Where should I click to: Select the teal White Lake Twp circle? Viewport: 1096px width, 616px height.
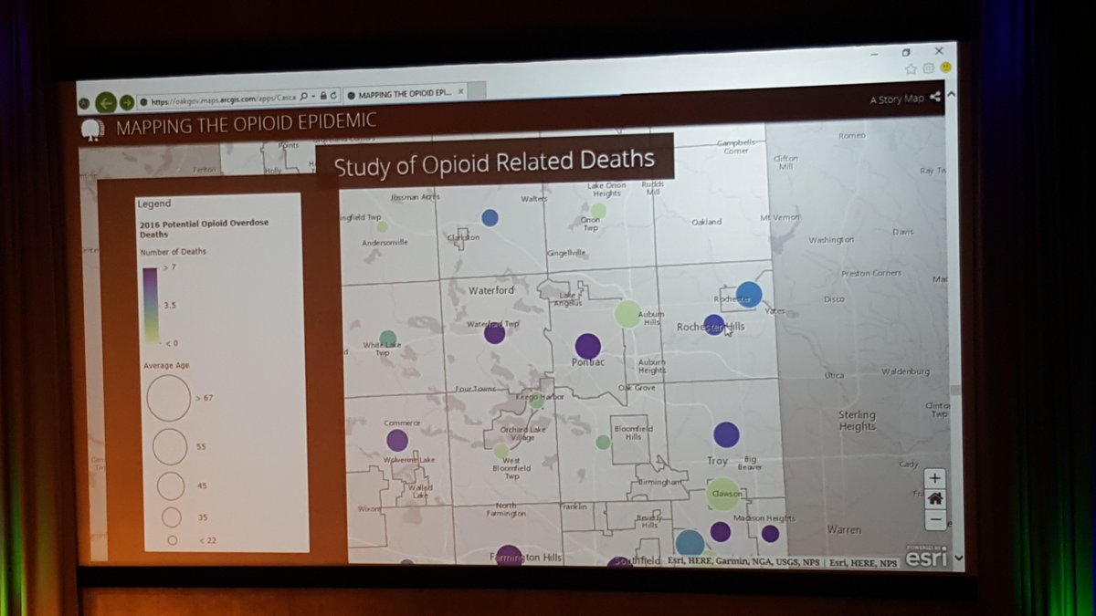[x=388, y=338]
